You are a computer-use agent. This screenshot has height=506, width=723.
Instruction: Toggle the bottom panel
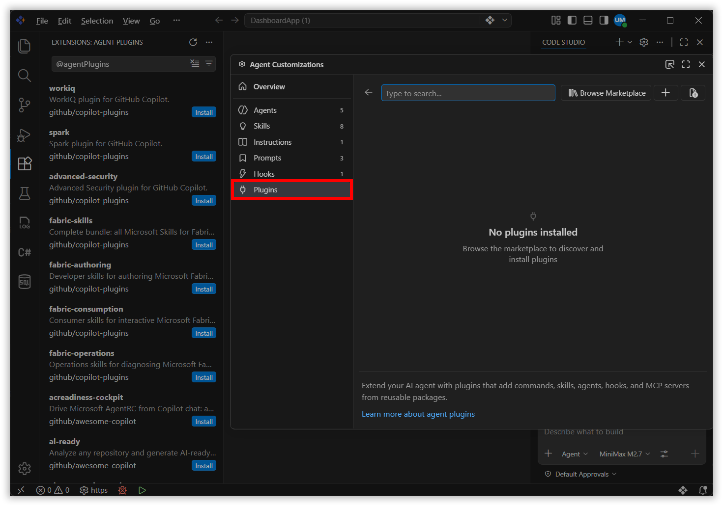click(x=588, y=20)
